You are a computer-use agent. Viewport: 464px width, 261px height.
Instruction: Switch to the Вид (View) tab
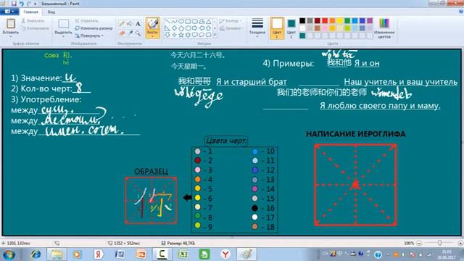pyautogui.click(x=51, y=12)
